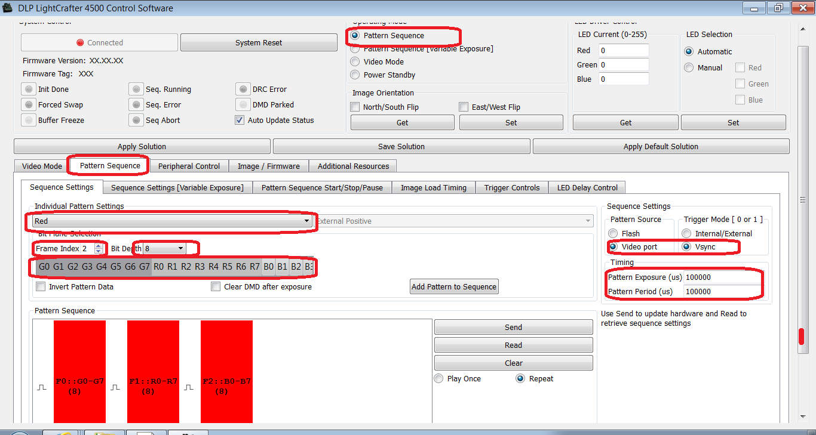
Task: Open Sequence Settings [Variable Exposure] sub-tab
Action: coord(177,188)
